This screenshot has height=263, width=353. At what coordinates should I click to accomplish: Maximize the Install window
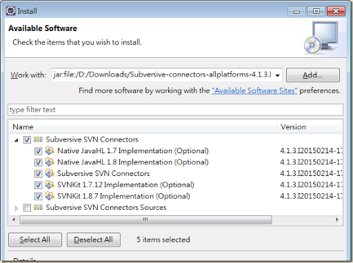point(316,11)
